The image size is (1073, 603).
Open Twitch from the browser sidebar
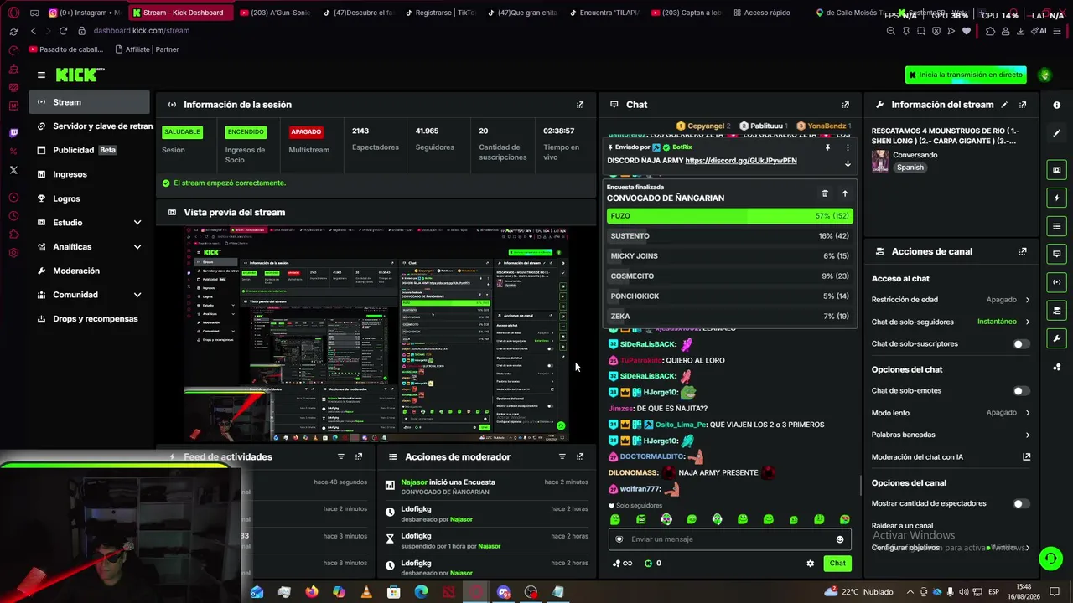click(x=13, y=133)
